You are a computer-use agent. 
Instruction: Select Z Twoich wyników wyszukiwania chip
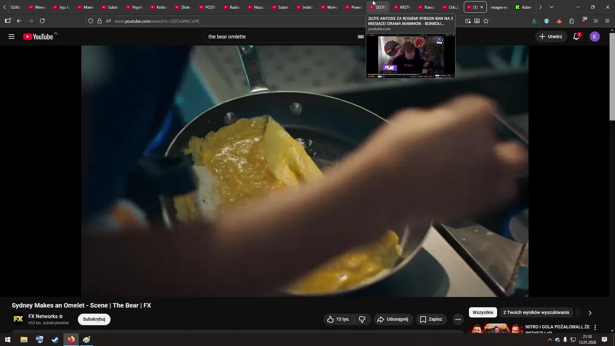point(536,312)
